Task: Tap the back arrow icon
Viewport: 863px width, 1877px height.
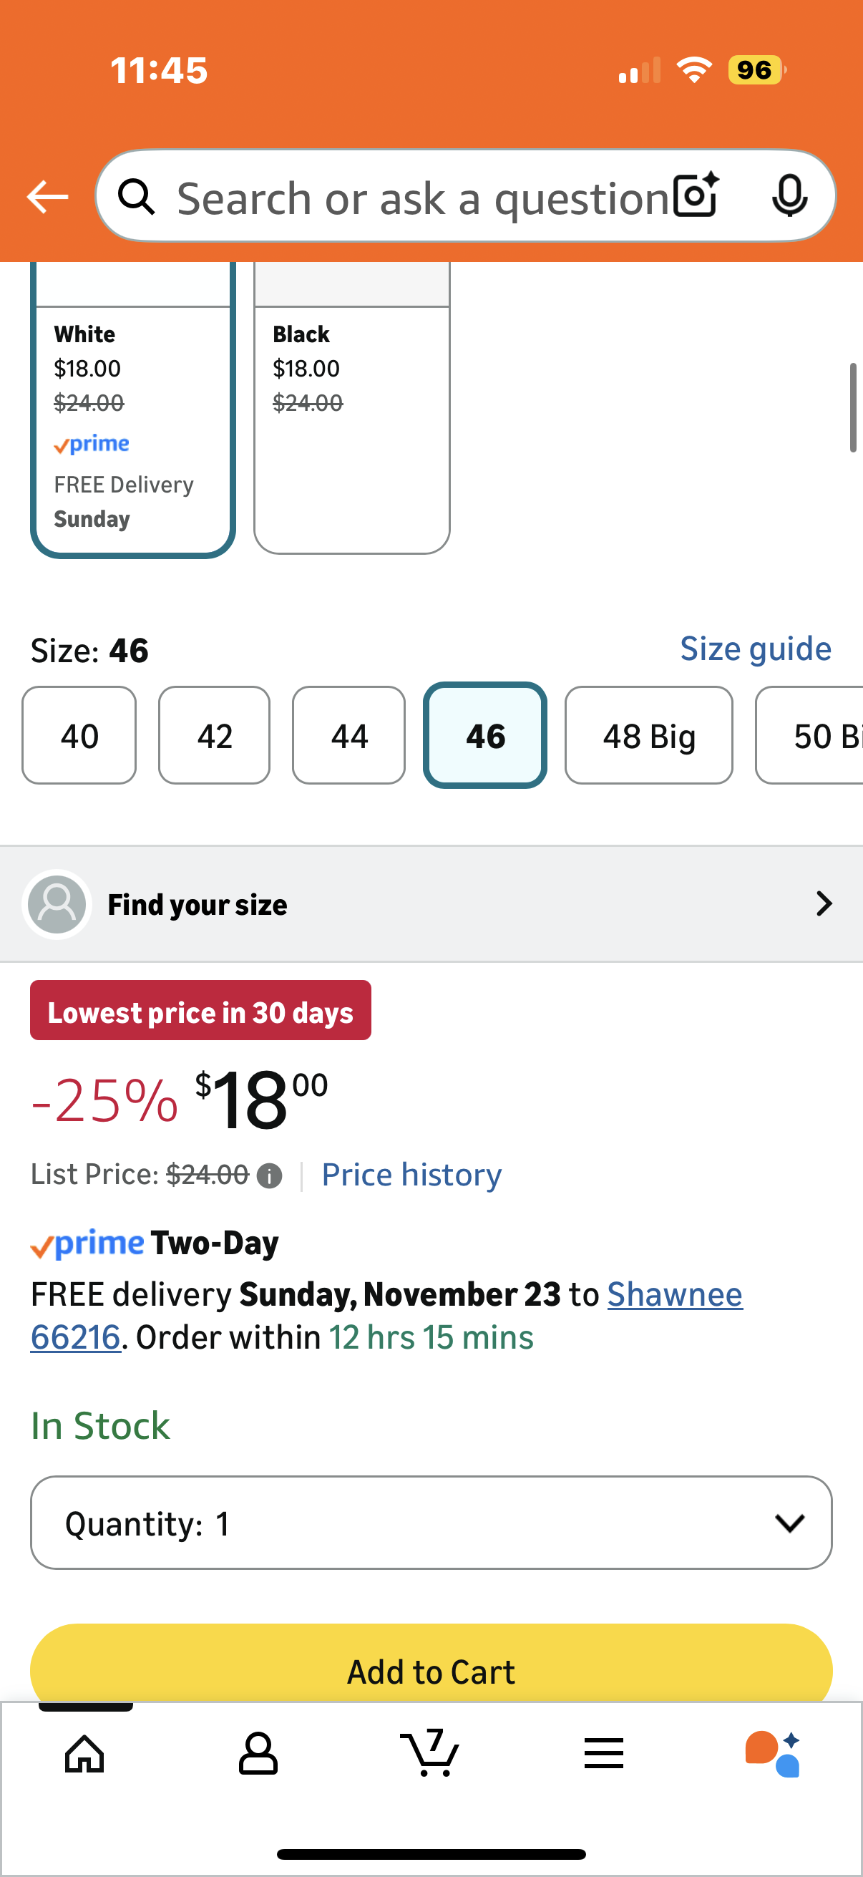Action: coord(47,197)
